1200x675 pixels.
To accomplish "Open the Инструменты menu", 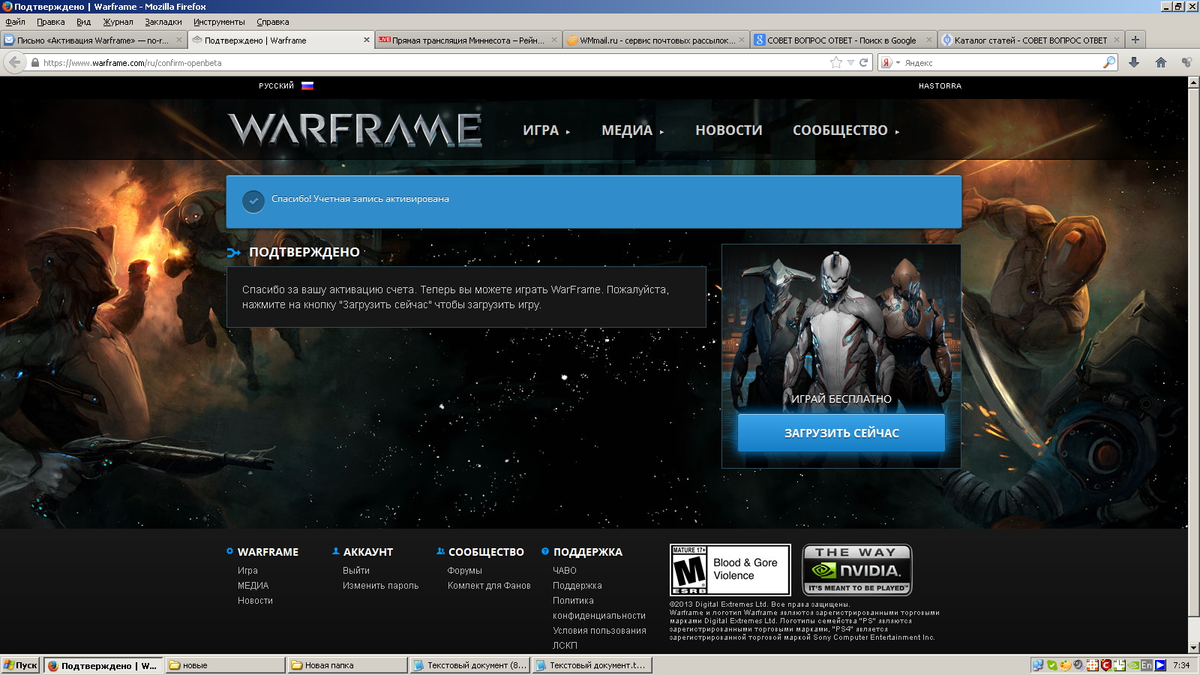I will [x=219, y=22].
